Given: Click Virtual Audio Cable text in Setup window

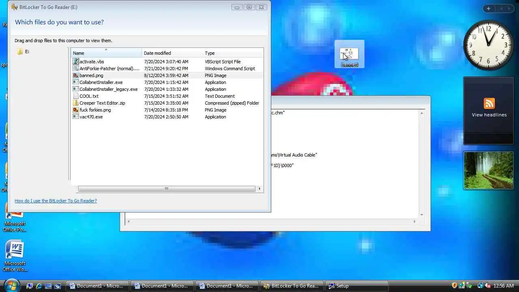Looking at the screenshot, I should pyautogui.click(x=297, y=155).
